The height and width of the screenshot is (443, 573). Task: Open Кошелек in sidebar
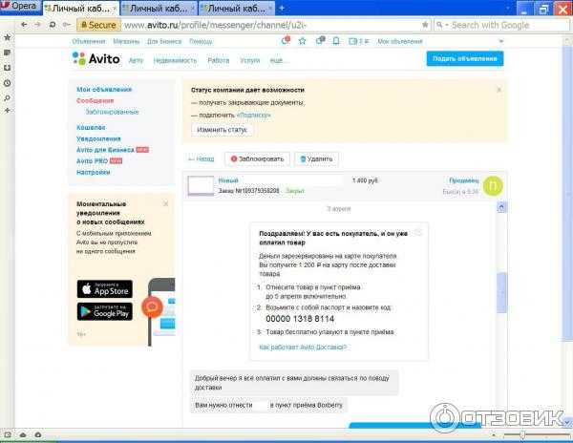(x=91, y=128)
